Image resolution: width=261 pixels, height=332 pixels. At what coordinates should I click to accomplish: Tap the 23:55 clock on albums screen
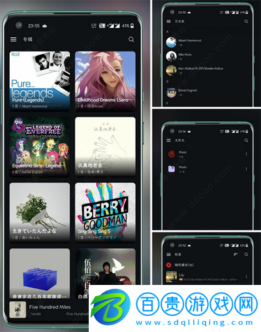[34, 25]
